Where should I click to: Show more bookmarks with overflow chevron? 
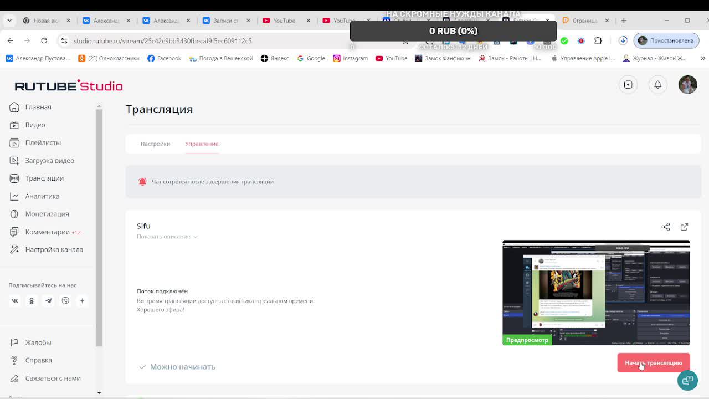703,58
